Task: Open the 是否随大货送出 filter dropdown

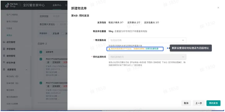Action: pyautogui.click(x=53, y=25)
